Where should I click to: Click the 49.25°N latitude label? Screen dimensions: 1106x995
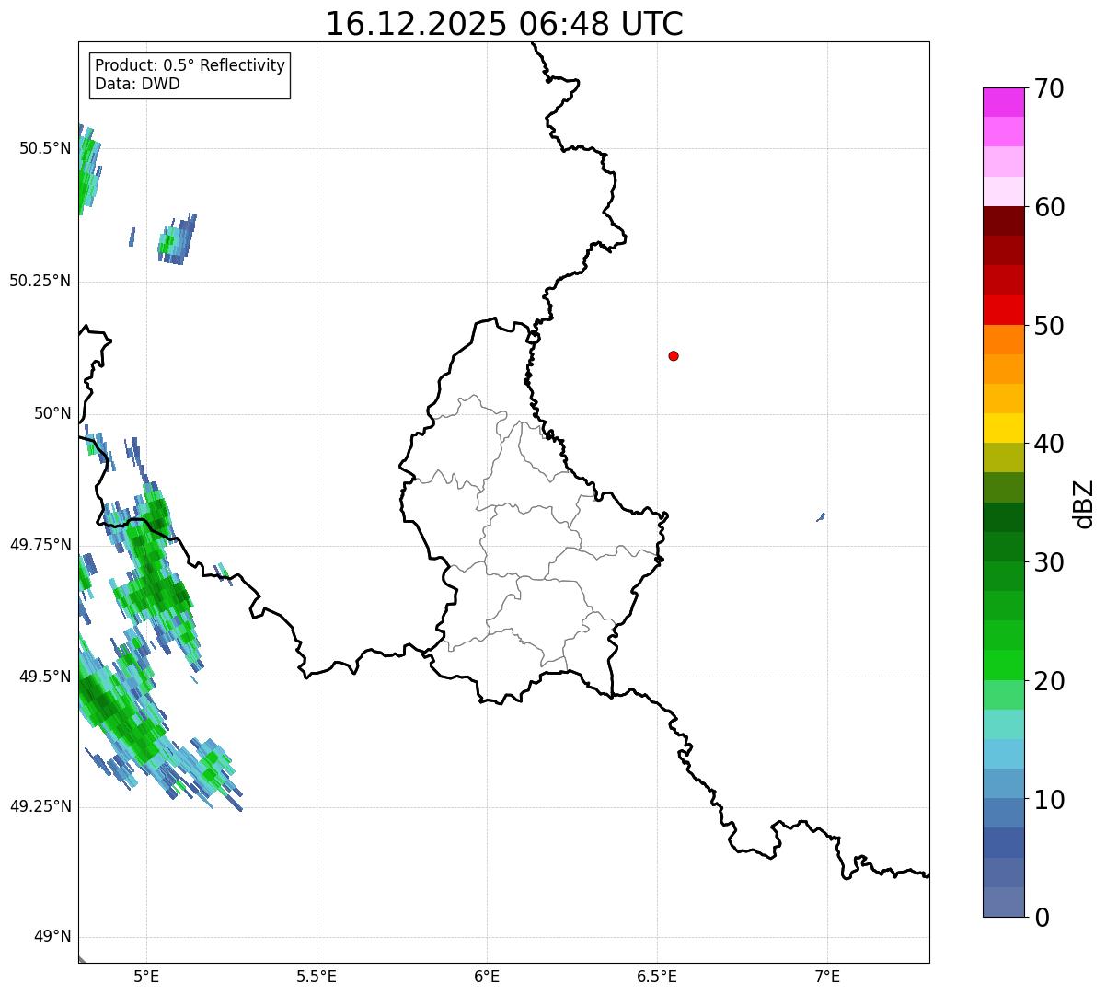[40, 806]
